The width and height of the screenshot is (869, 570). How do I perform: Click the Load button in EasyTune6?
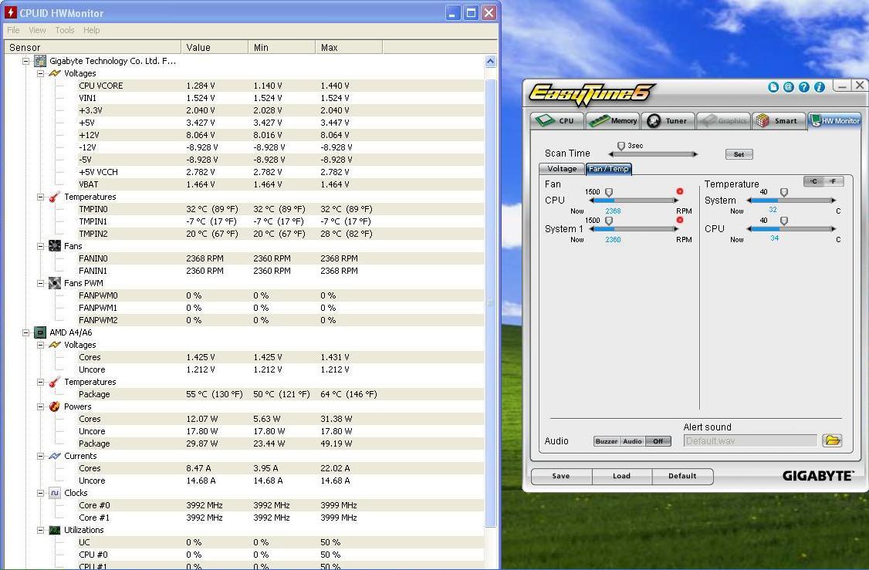pyautogui.click(x=622, y=476)
